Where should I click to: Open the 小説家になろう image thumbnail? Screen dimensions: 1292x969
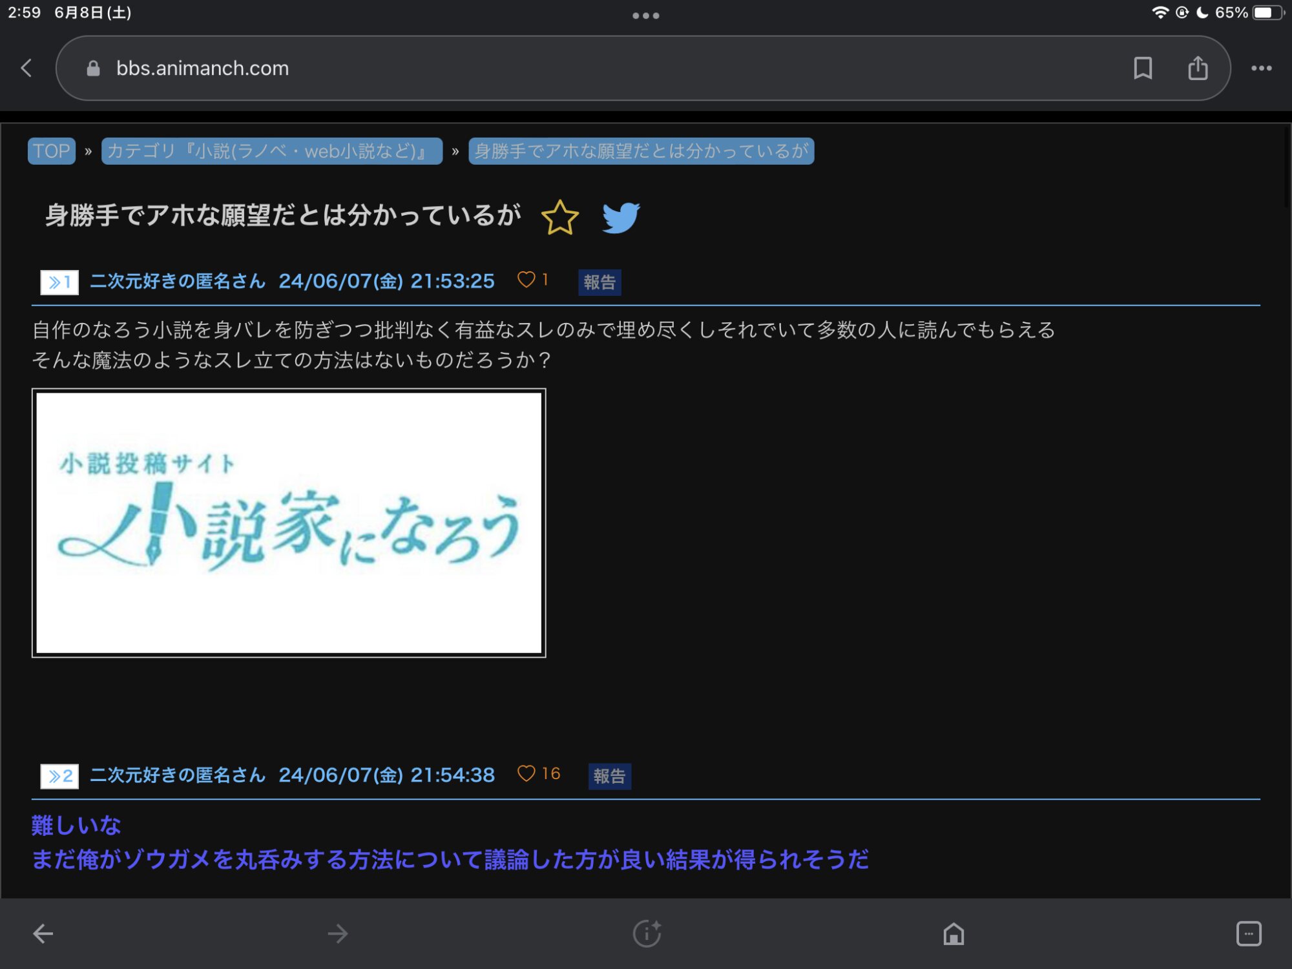[x=289, y=523]
